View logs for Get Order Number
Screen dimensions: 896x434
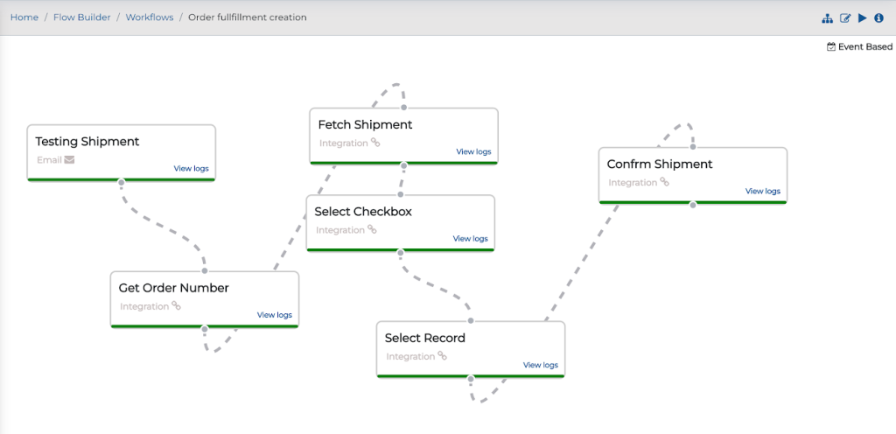point(274,315)
